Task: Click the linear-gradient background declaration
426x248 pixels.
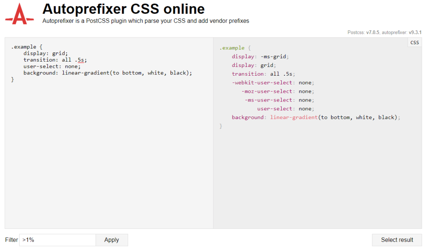Action: coord(107,72)
